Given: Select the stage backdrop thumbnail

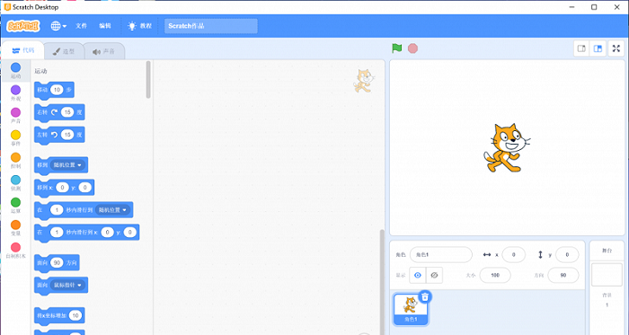Looking at the screenshot, I should click(x=607, y=275).
